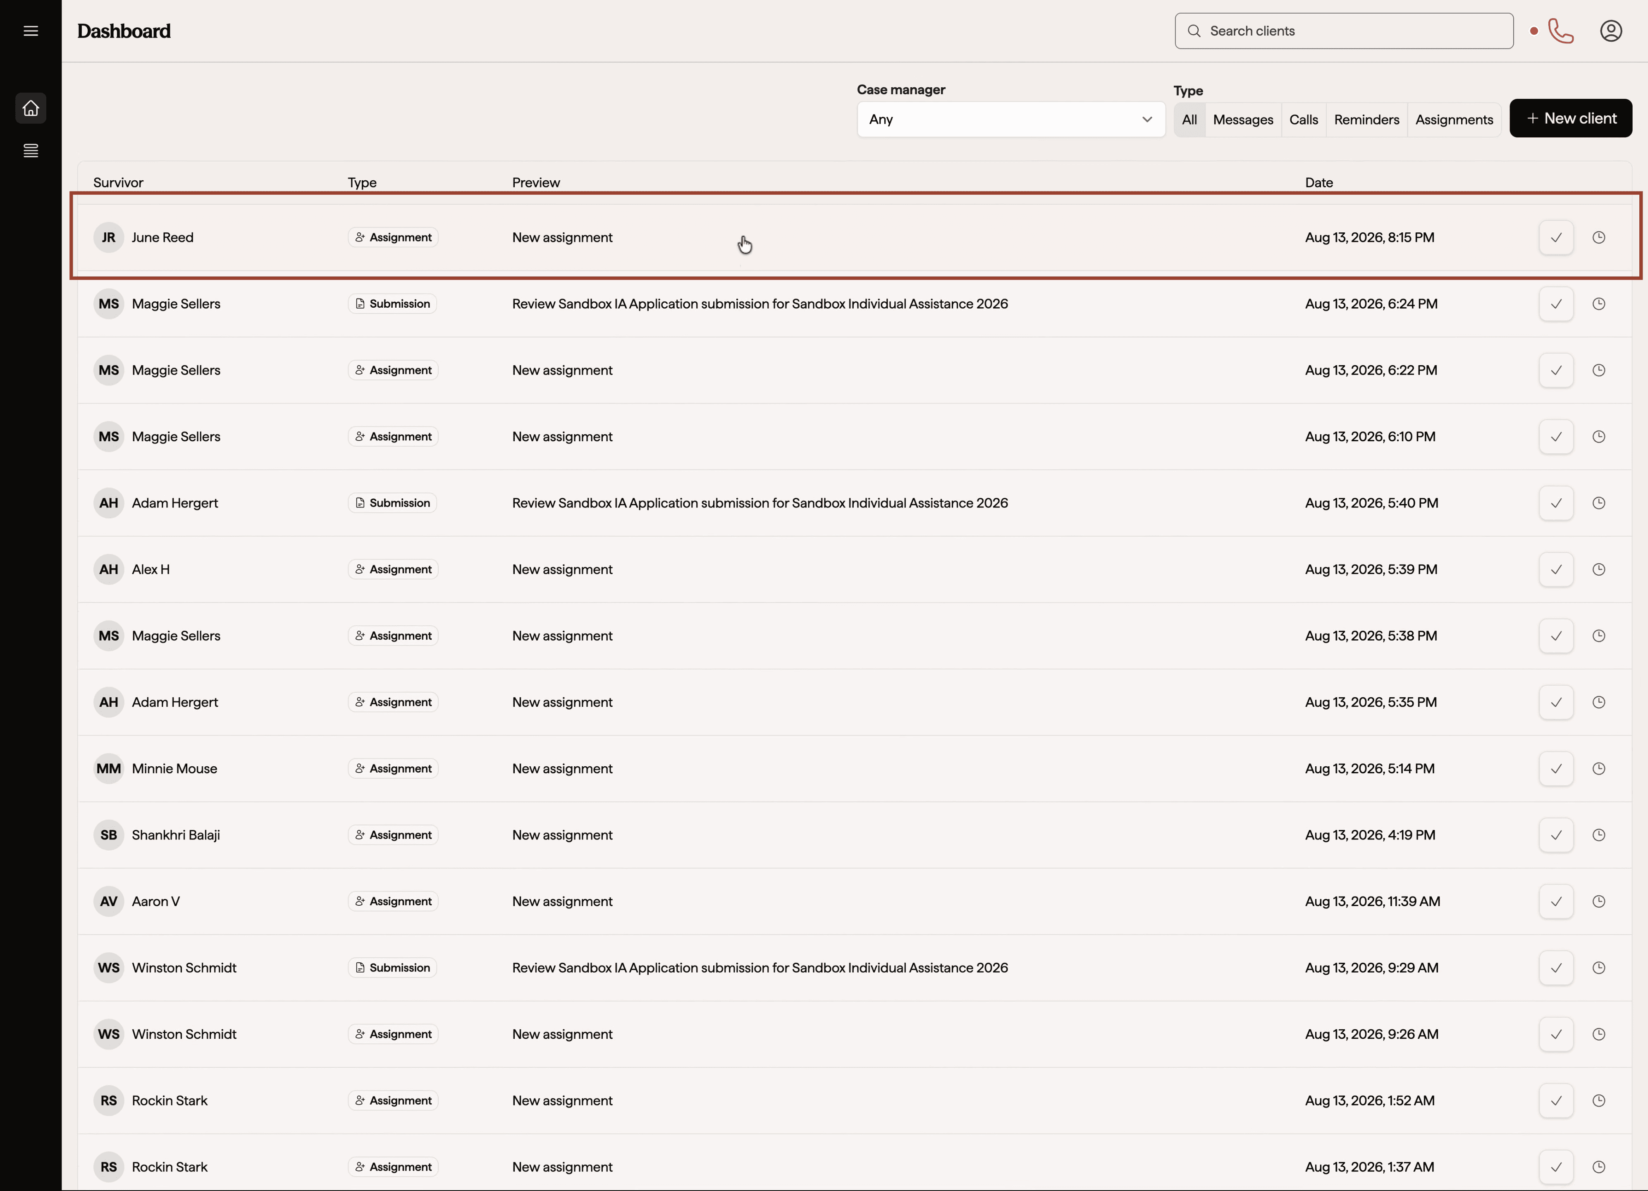Check off Rockin Stark 1:52 AM assignment
Image resolution: width=1648 pixels, height=1191 pixels.
[x=1556, y=1100]
